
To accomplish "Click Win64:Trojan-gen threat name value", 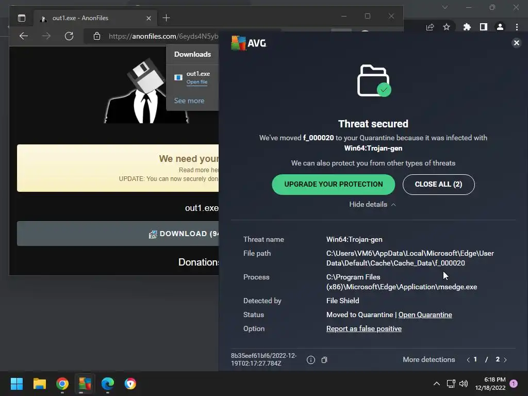I will (x=354, y=239).
